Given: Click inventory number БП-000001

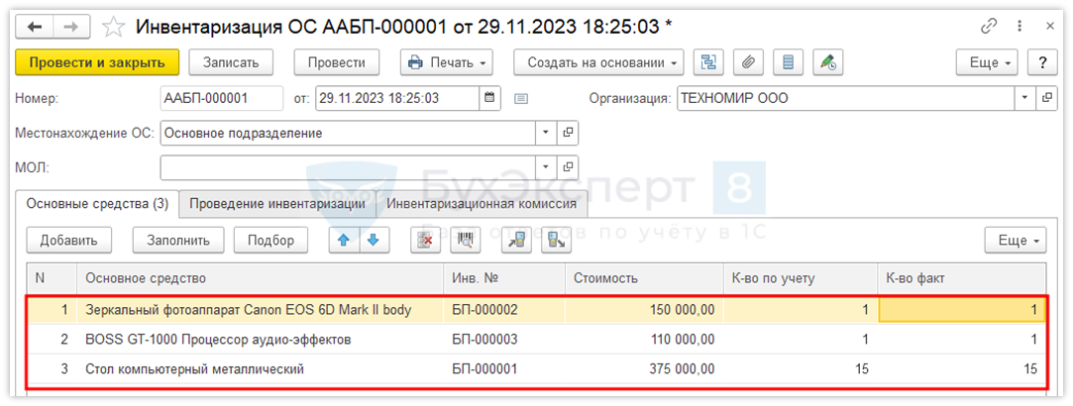Looking at the screenshot, I should pos(504,369).
